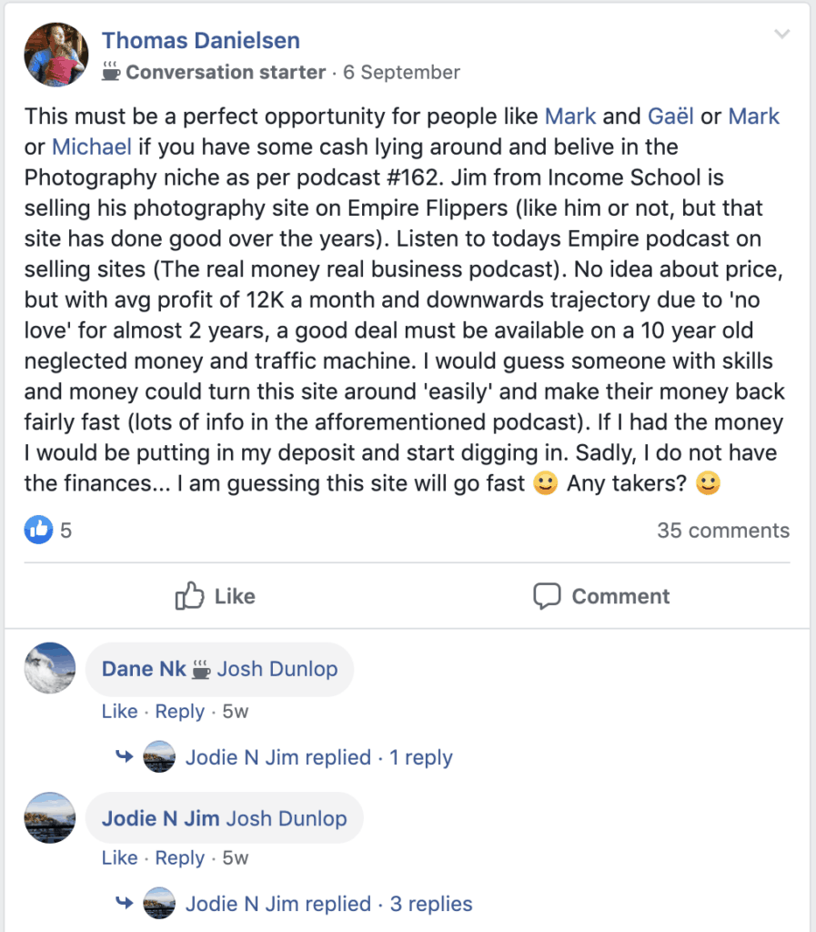Click the Dane Nk commenter name
This screenshot has width=816, height=932.
coord(144,669)
